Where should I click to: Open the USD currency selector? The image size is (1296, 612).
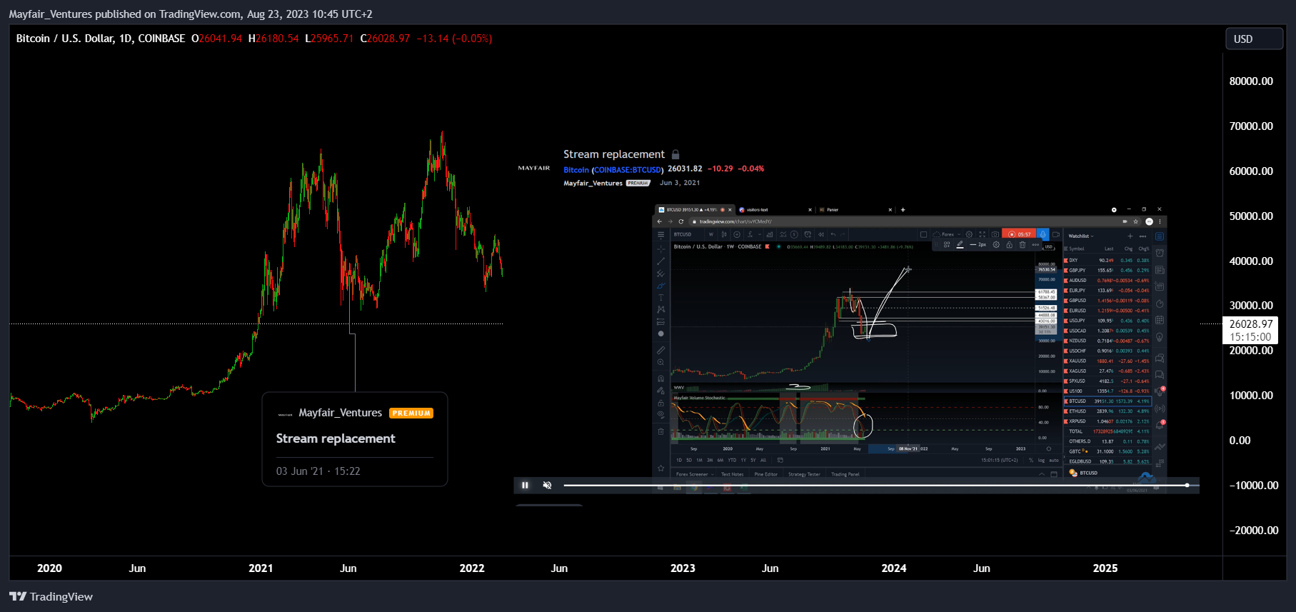point(1254,39)
